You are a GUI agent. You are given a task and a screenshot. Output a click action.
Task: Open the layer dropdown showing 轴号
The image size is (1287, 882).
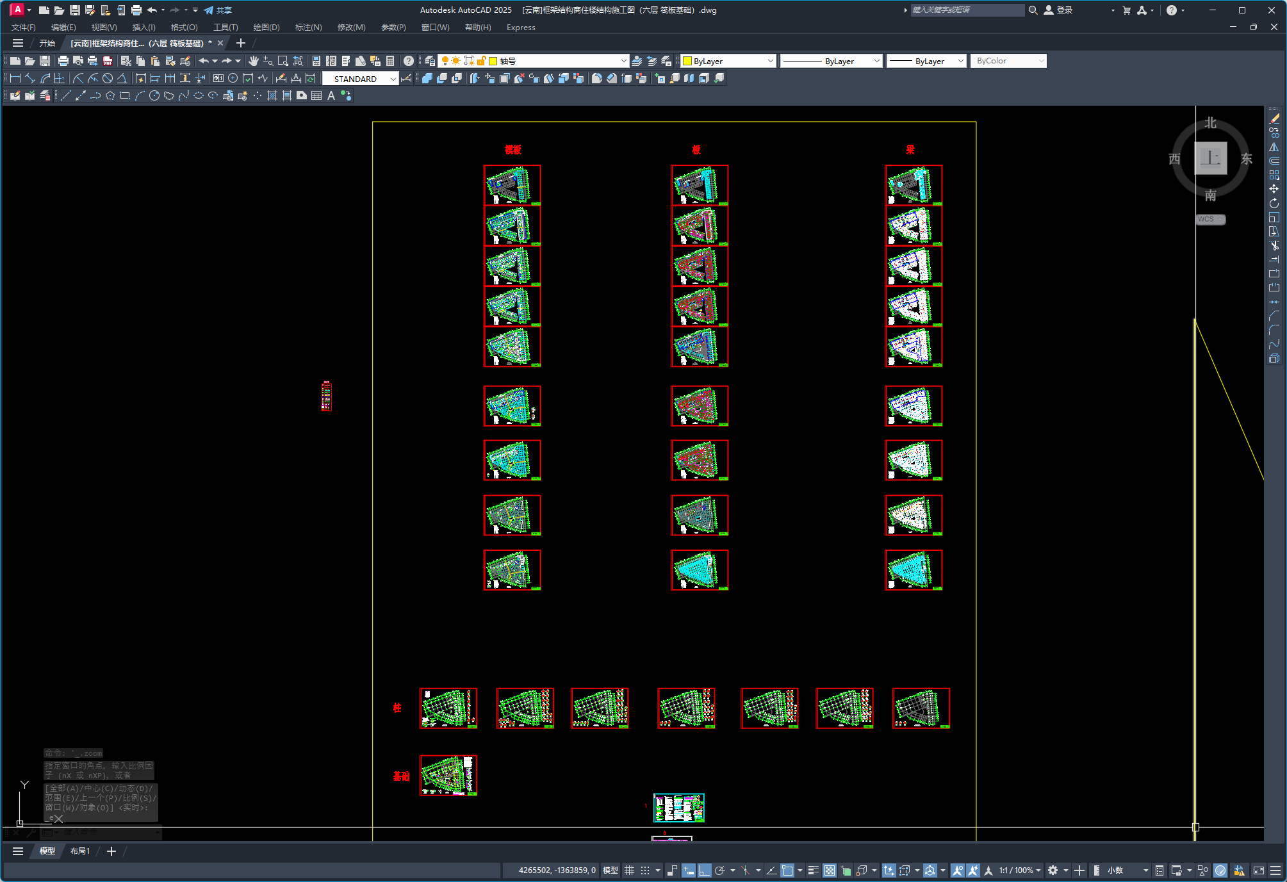623,61
